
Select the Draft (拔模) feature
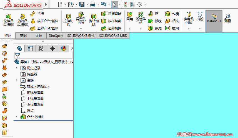point(155,21)
